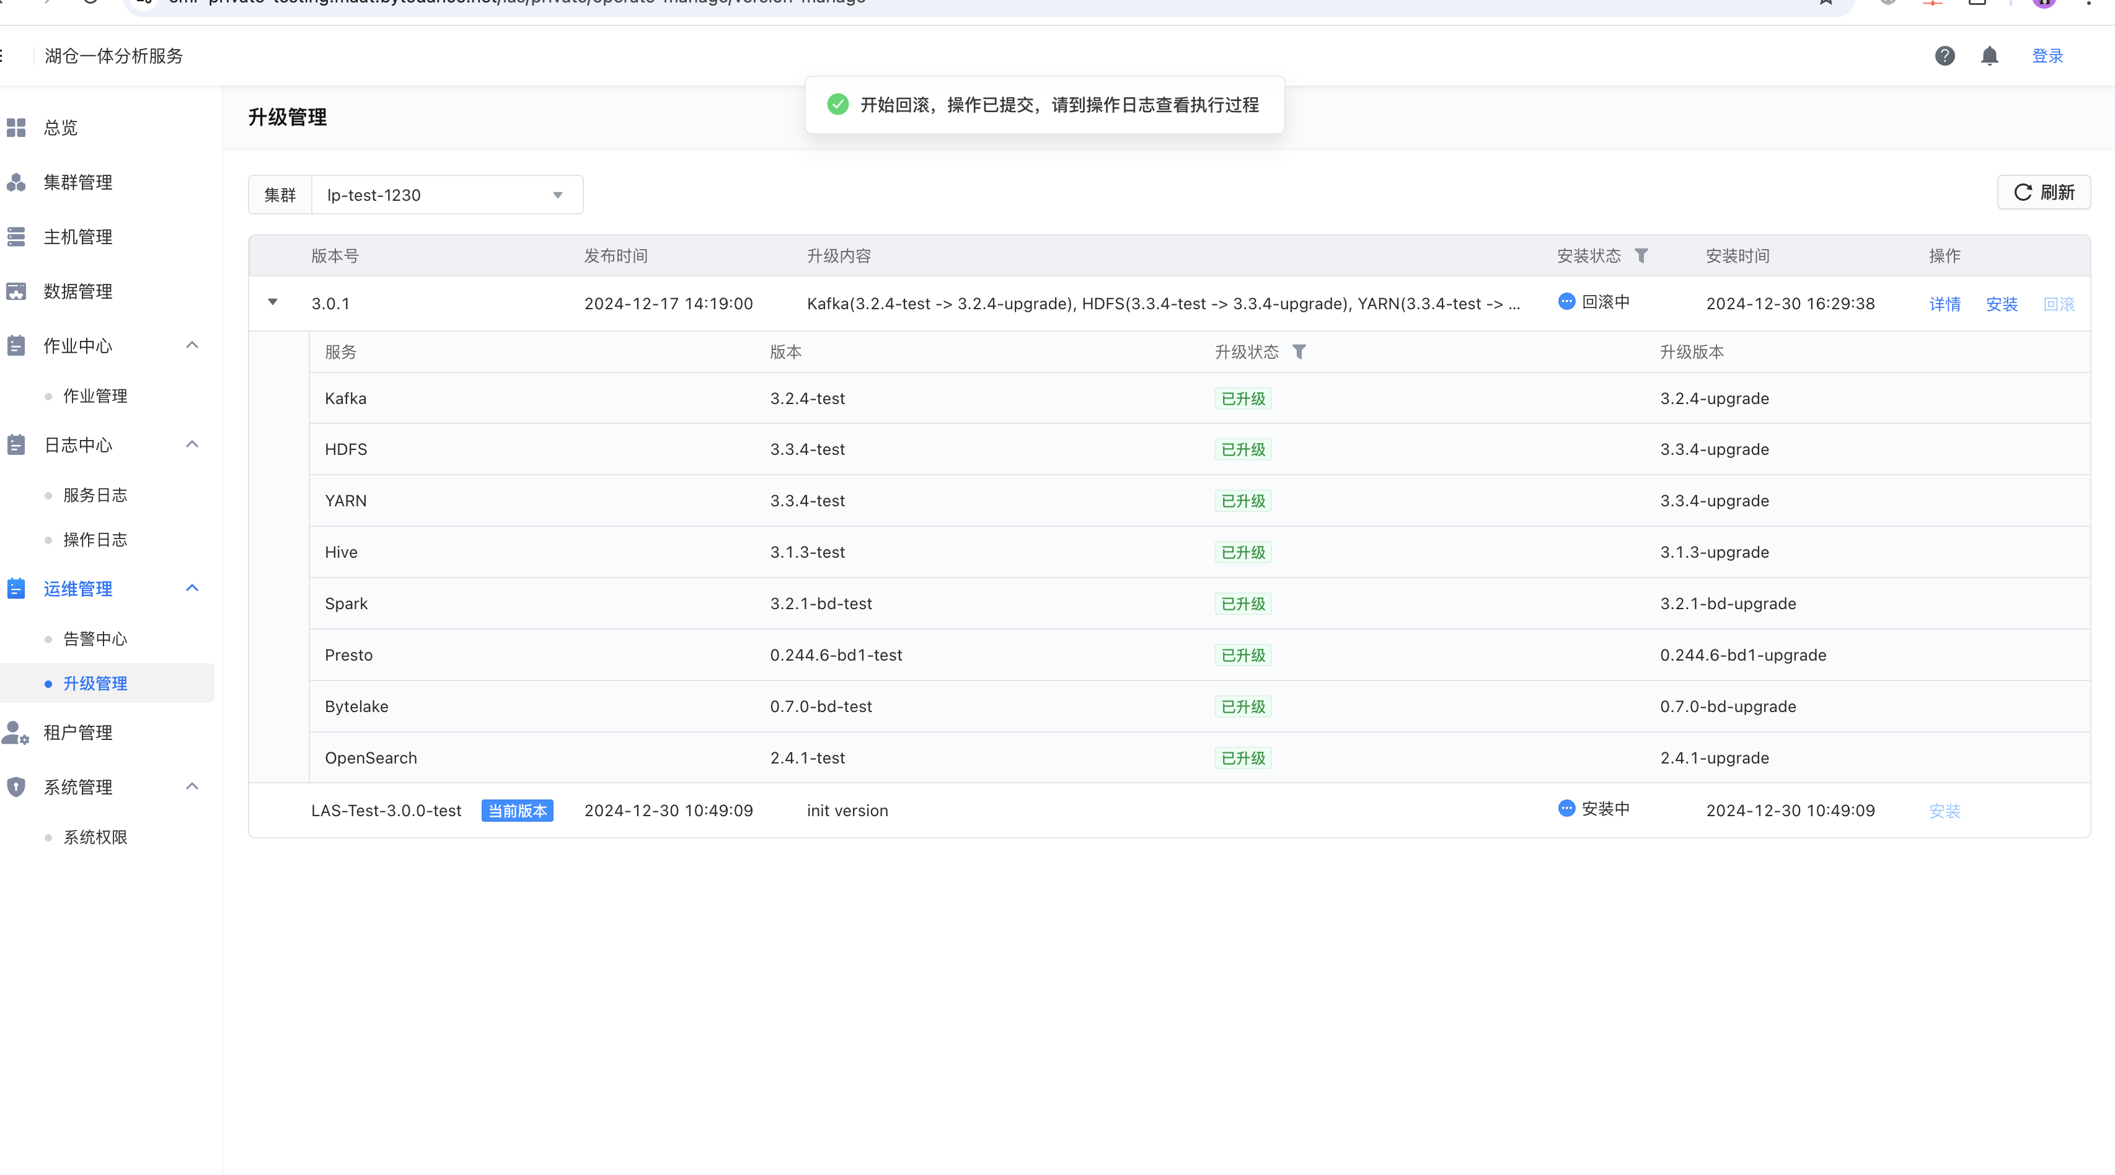Viewport: 2115px width, 1175px height.
Task: Click the 总览 overview grid icon
Action: (x=16, y=127)
